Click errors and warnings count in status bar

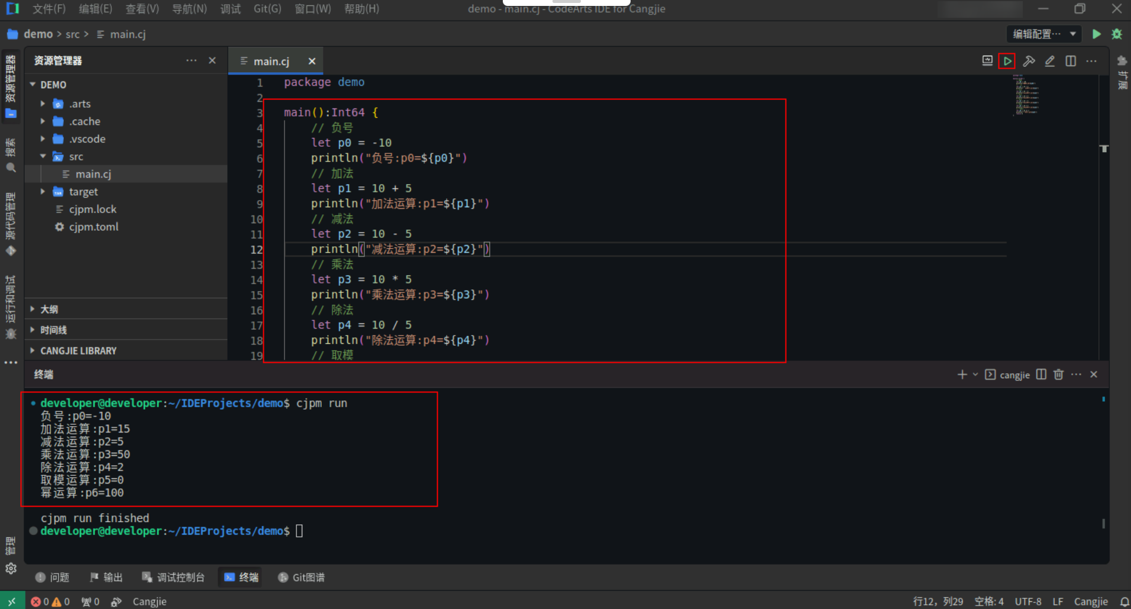50,601
